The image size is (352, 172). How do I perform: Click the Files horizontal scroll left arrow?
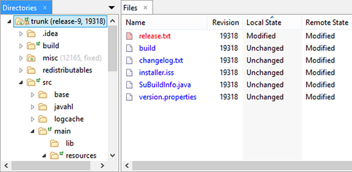pyautogui.click(x=127, y=166)
